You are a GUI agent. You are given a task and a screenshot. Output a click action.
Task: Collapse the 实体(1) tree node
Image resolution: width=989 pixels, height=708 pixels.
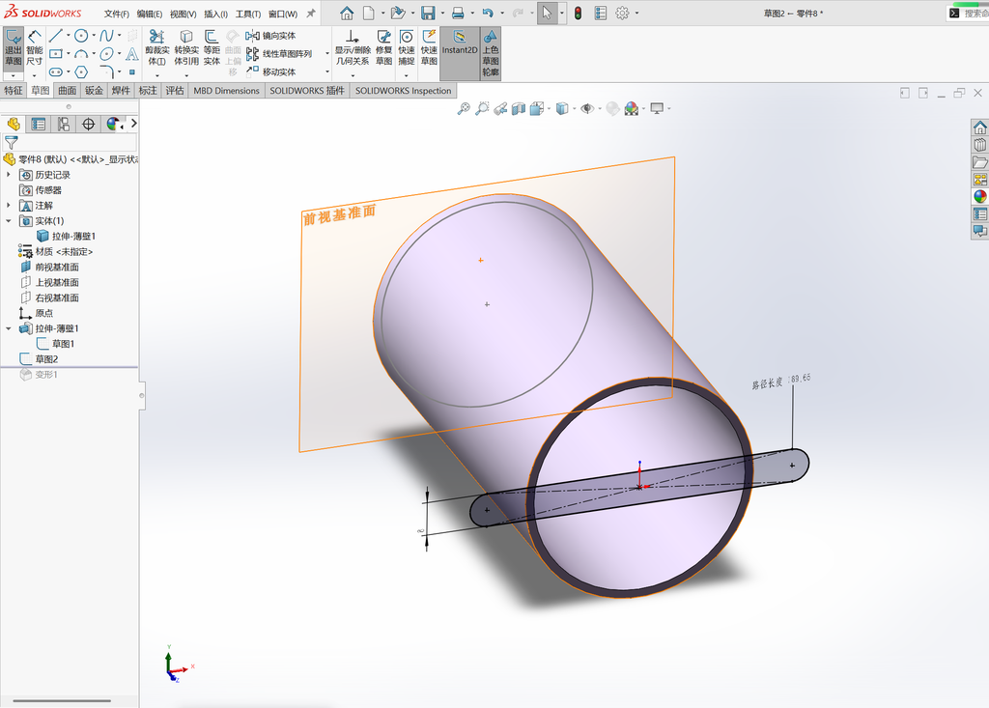click(x=8, y=221)
